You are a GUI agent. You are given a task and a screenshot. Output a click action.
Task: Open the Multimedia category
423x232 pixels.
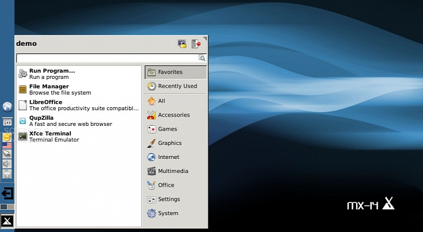[x=175, y=171]
